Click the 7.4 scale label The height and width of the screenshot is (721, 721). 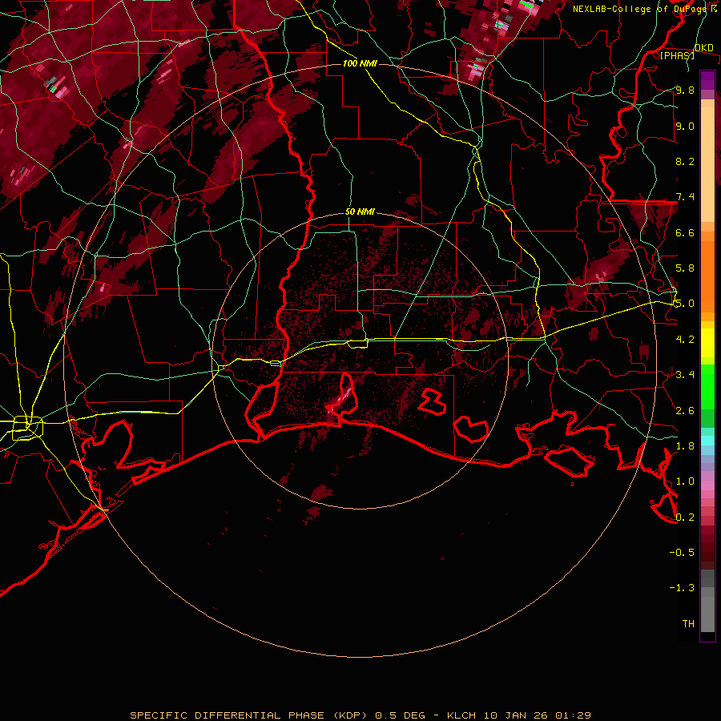click(x=685, y=197)
